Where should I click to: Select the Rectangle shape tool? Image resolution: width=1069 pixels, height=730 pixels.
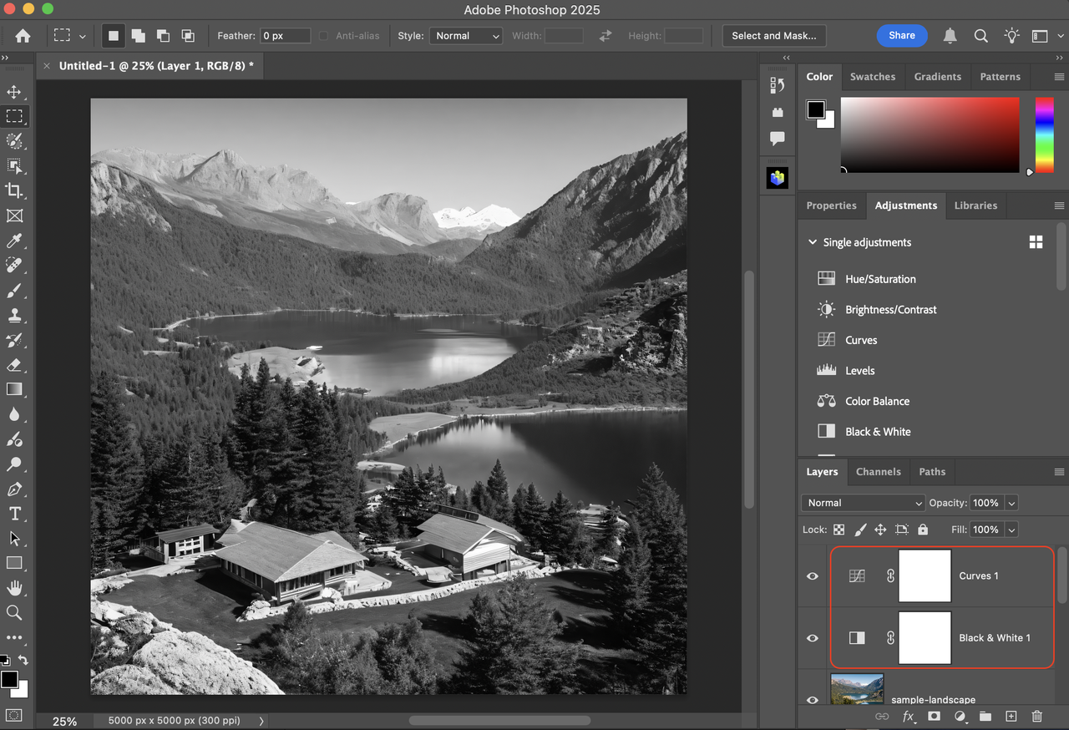tap(14, 563)
